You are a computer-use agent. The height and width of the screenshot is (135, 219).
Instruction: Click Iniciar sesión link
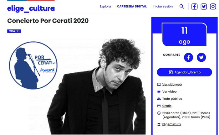pos(163,7)
